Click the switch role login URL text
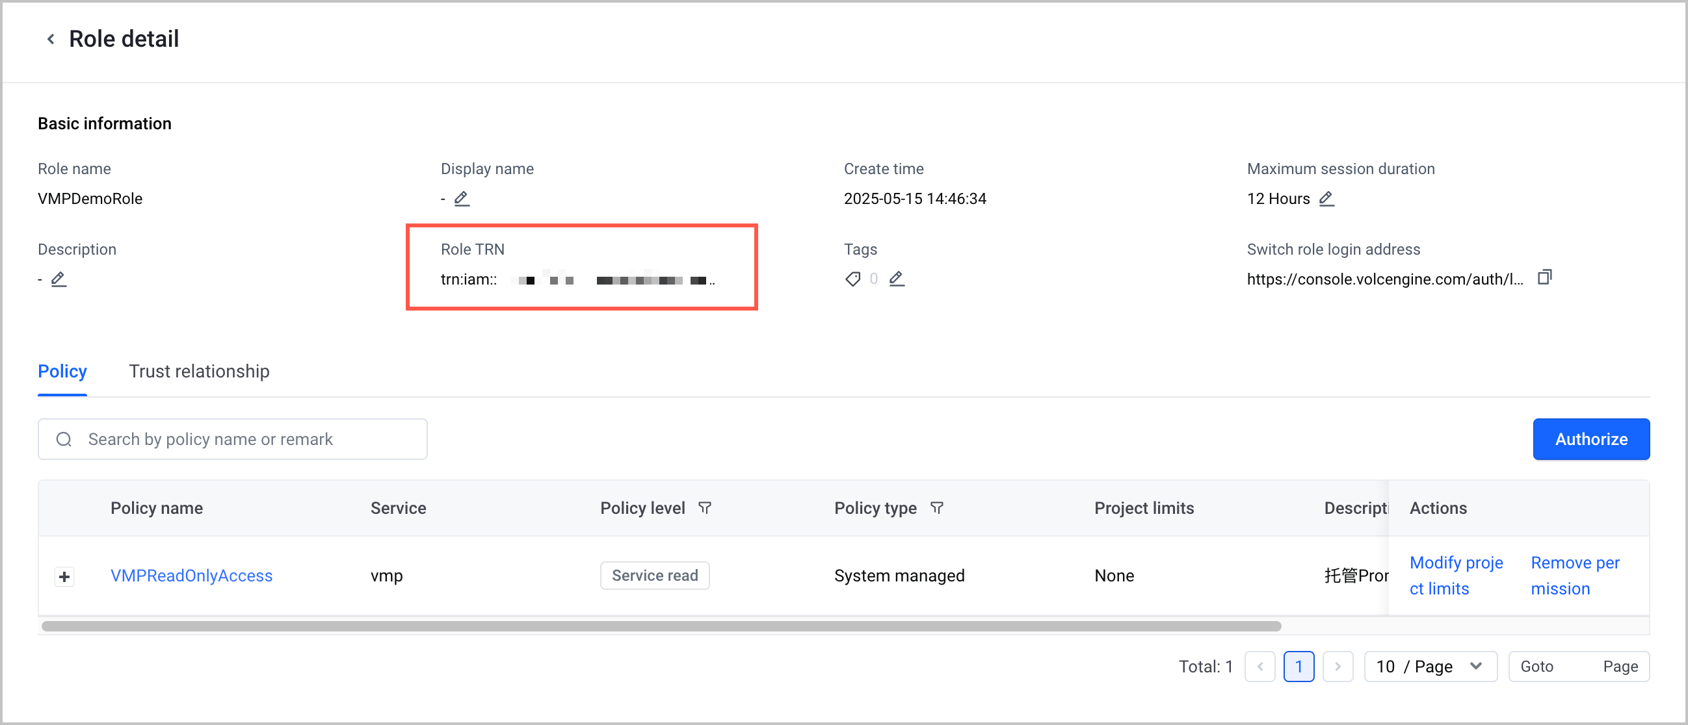Image resolution: width=1688 pixels, height=725 pixels. [x=1384, y=279]
